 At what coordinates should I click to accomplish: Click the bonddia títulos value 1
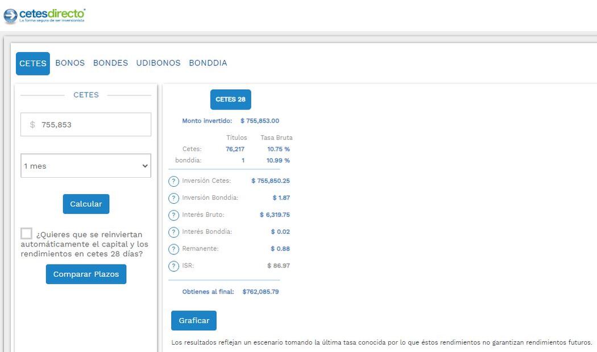pyautogui.click(x=243, y=161)
